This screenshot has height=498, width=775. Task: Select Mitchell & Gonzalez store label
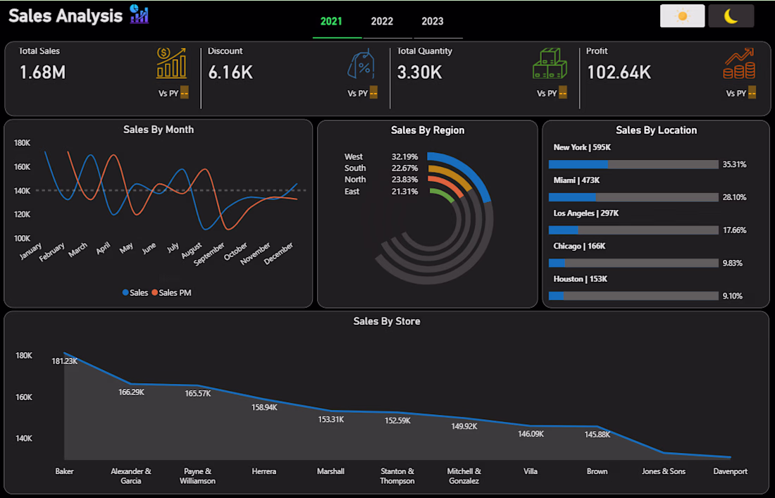(464, 475)
